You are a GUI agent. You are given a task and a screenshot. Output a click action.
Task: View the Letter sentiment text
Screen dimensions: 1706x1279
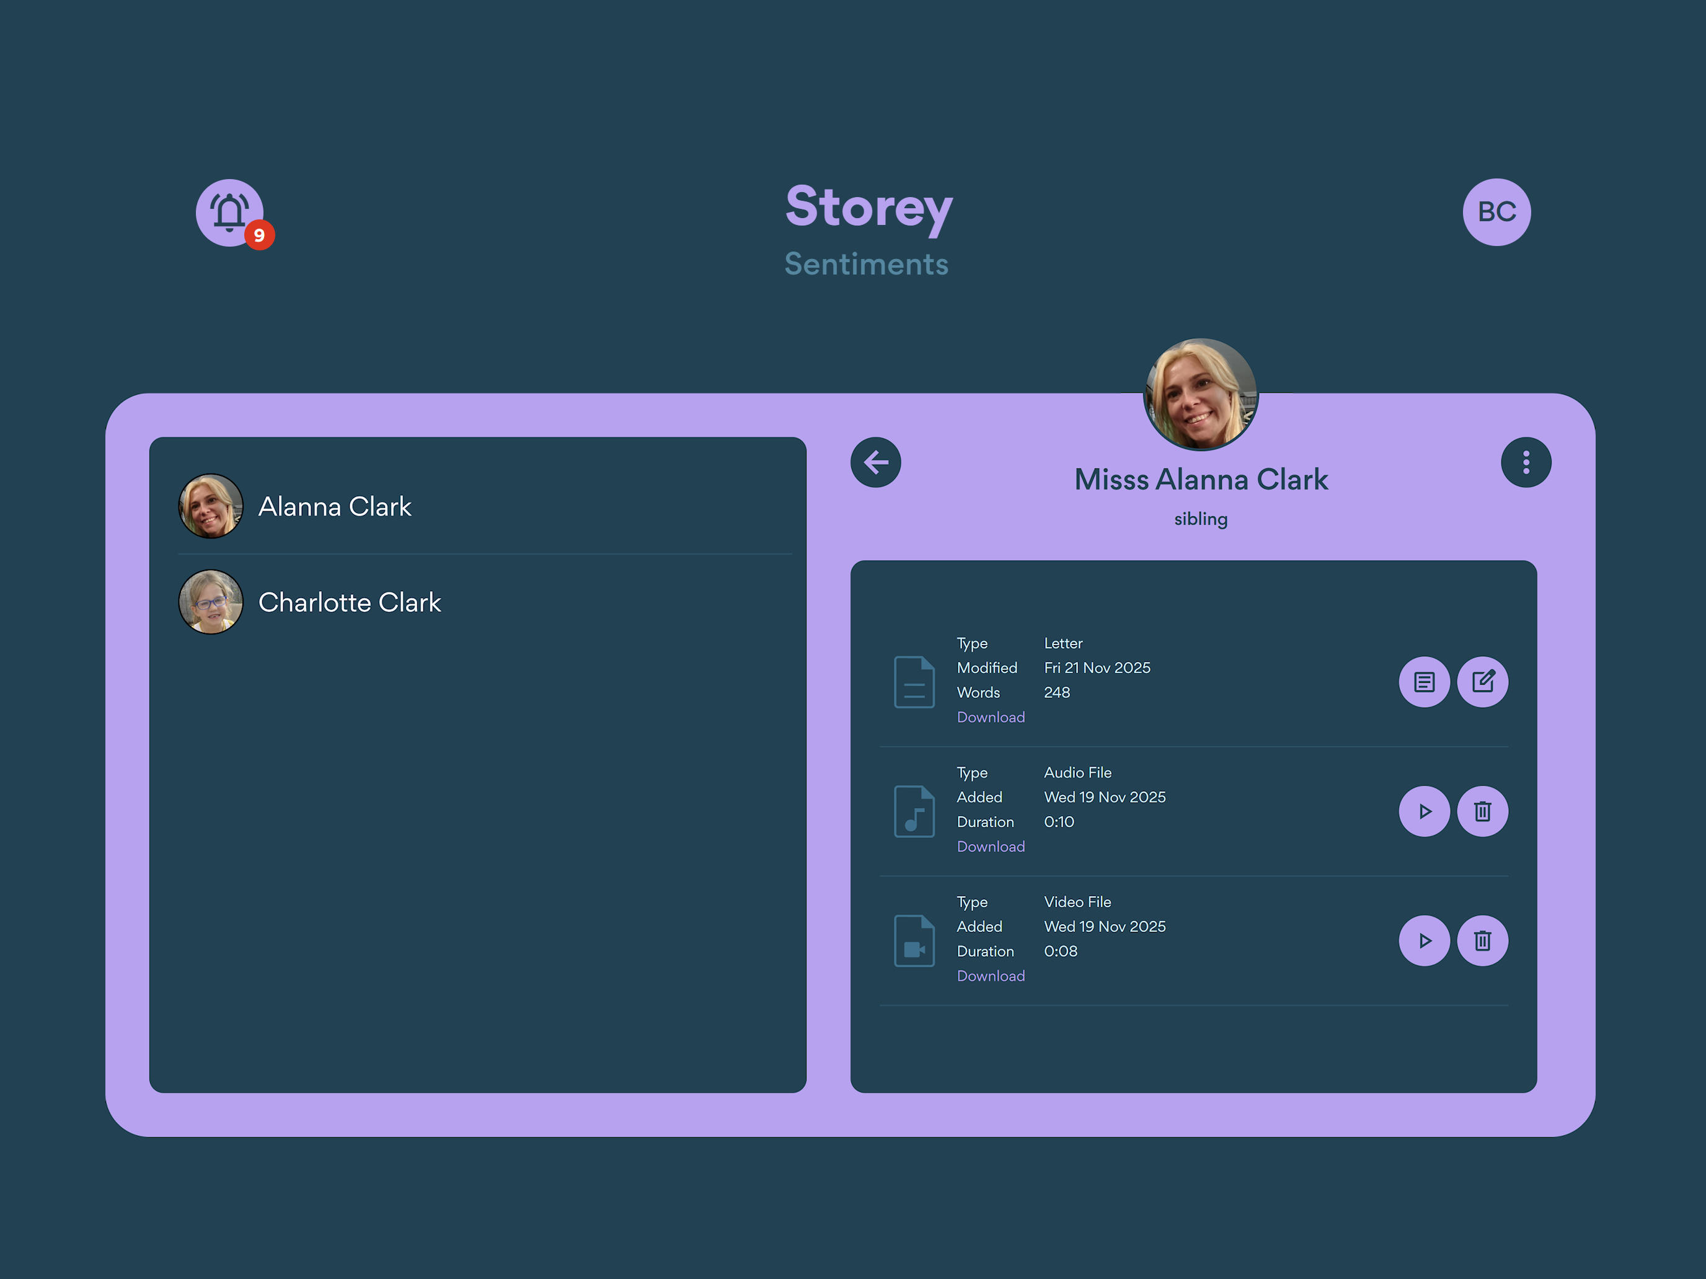tap(1424, 682)
